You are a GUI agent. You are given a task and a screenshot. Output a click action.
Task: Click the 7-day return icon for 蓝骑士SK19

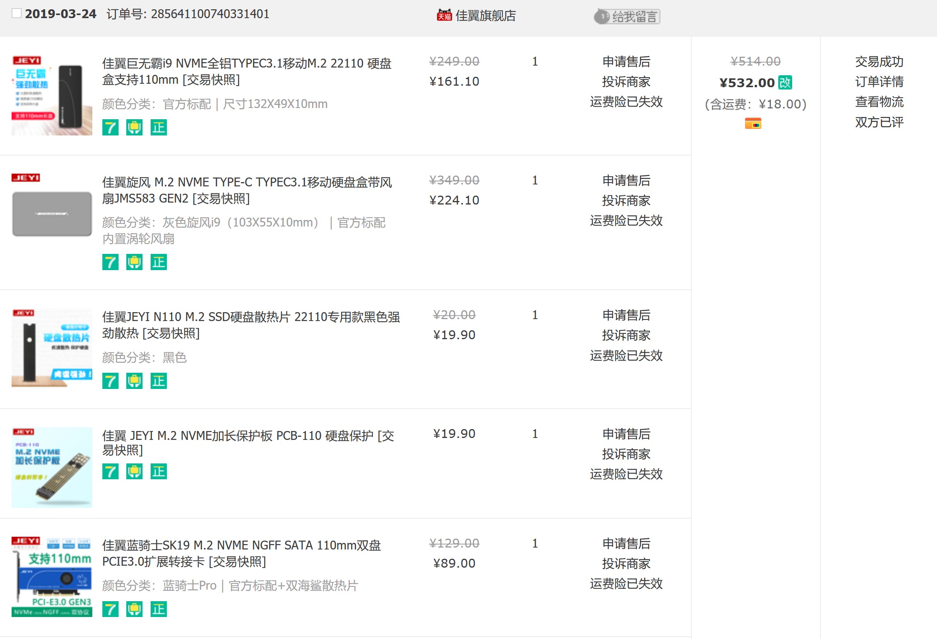click(110, 609)
